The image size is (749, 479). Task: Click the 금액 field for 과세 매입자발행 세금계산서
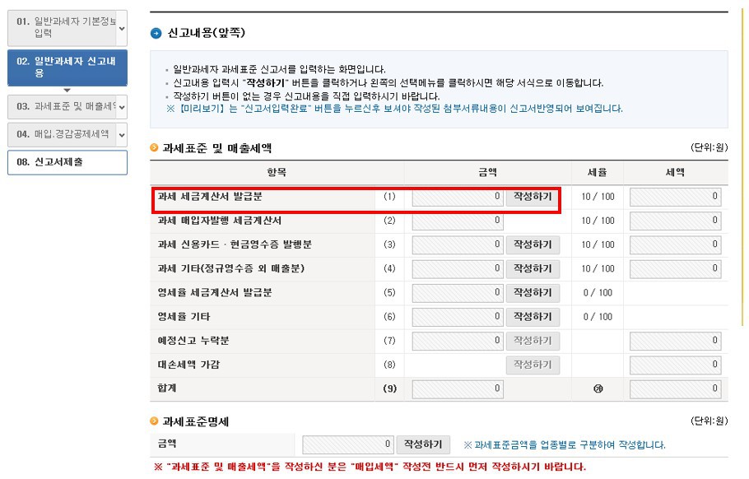[458, 221]
